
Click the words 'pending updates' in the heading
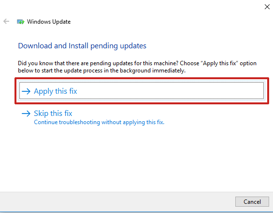pos(118,46)
